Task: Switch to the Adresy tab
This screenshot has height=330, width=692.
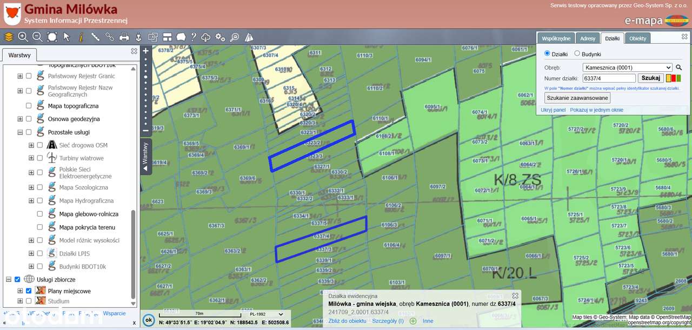Action: pos(588,38)
